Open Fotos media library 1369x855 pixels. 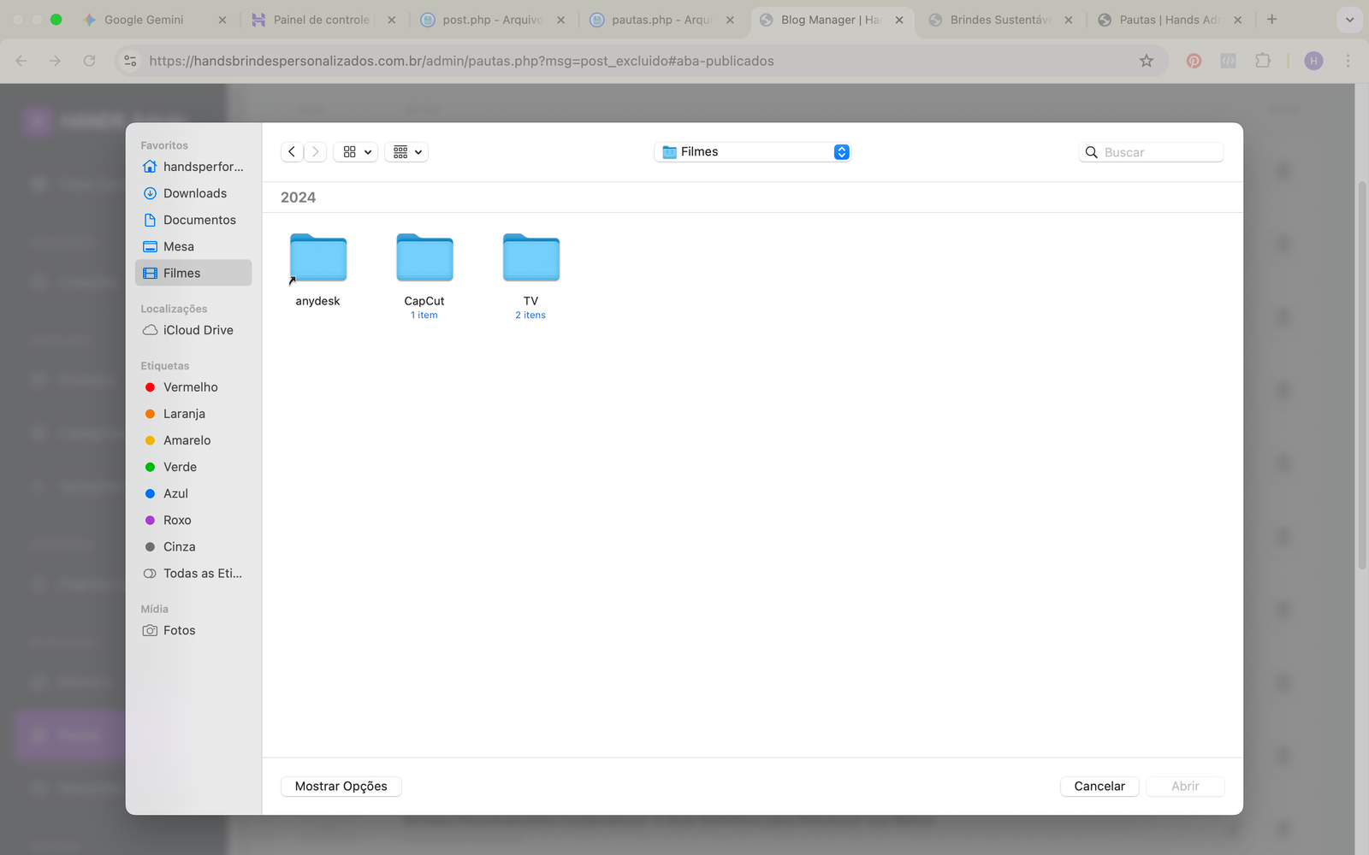(x=179, y=630)
